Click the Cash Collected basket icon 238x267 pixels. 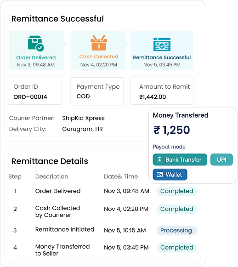pyautogui.click(x=99, y=43)
